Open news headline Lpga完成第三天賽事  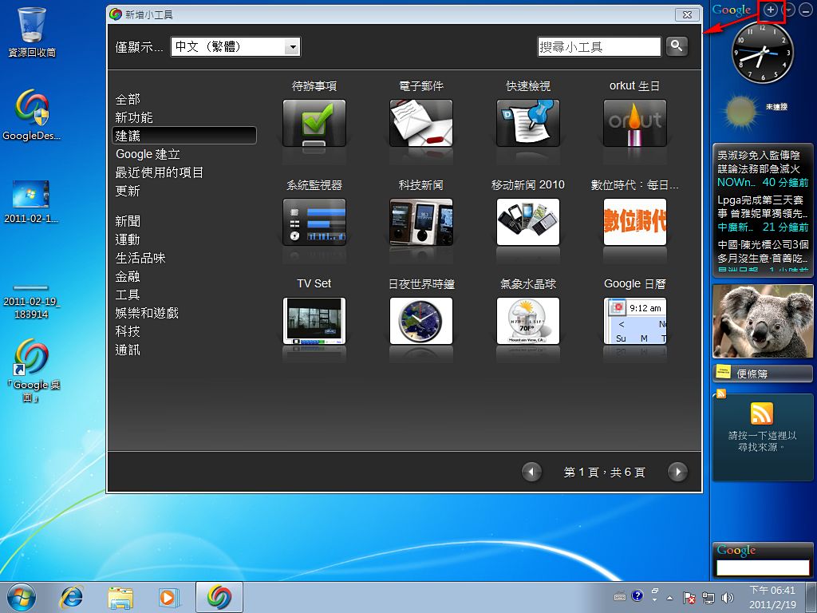click(x=762, y=207)
